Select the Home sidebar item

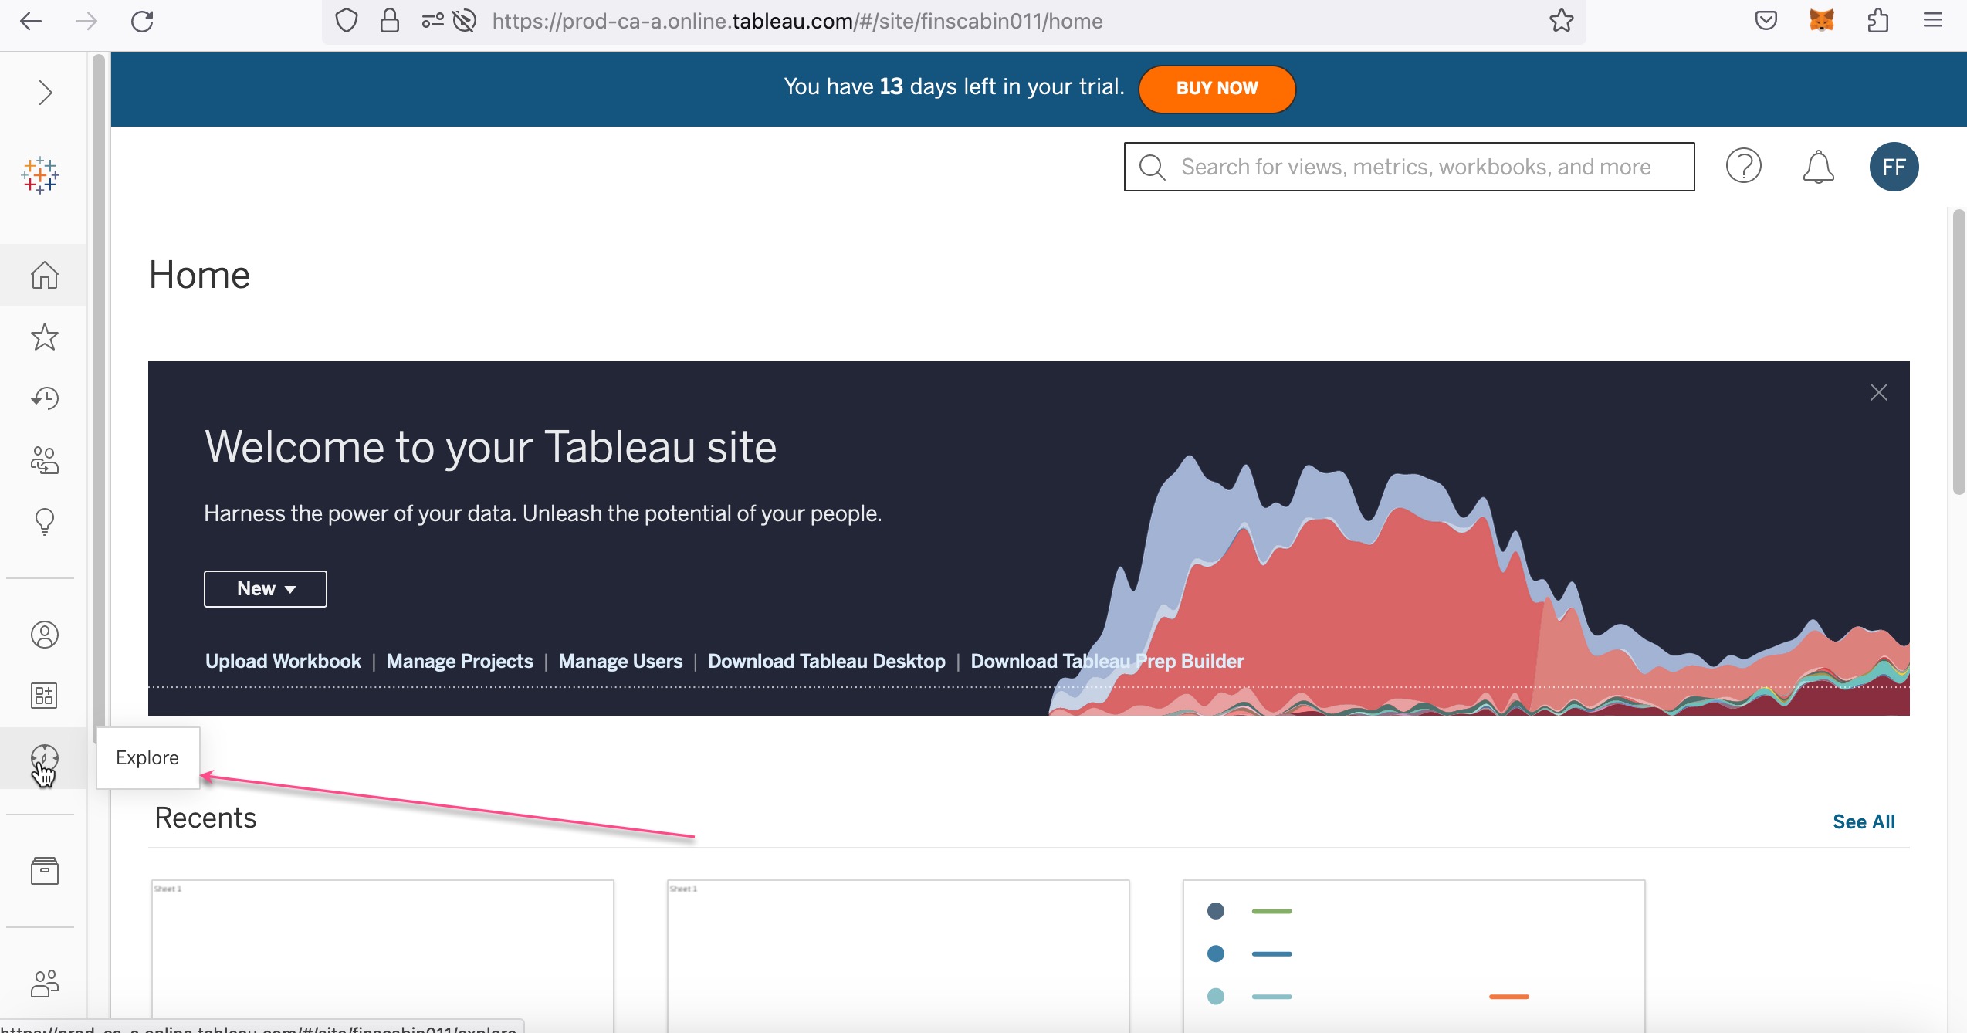44,275
